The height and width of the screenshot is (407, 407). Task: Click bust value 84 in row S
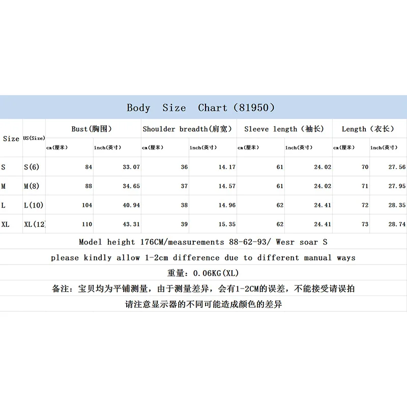[89, 167]
